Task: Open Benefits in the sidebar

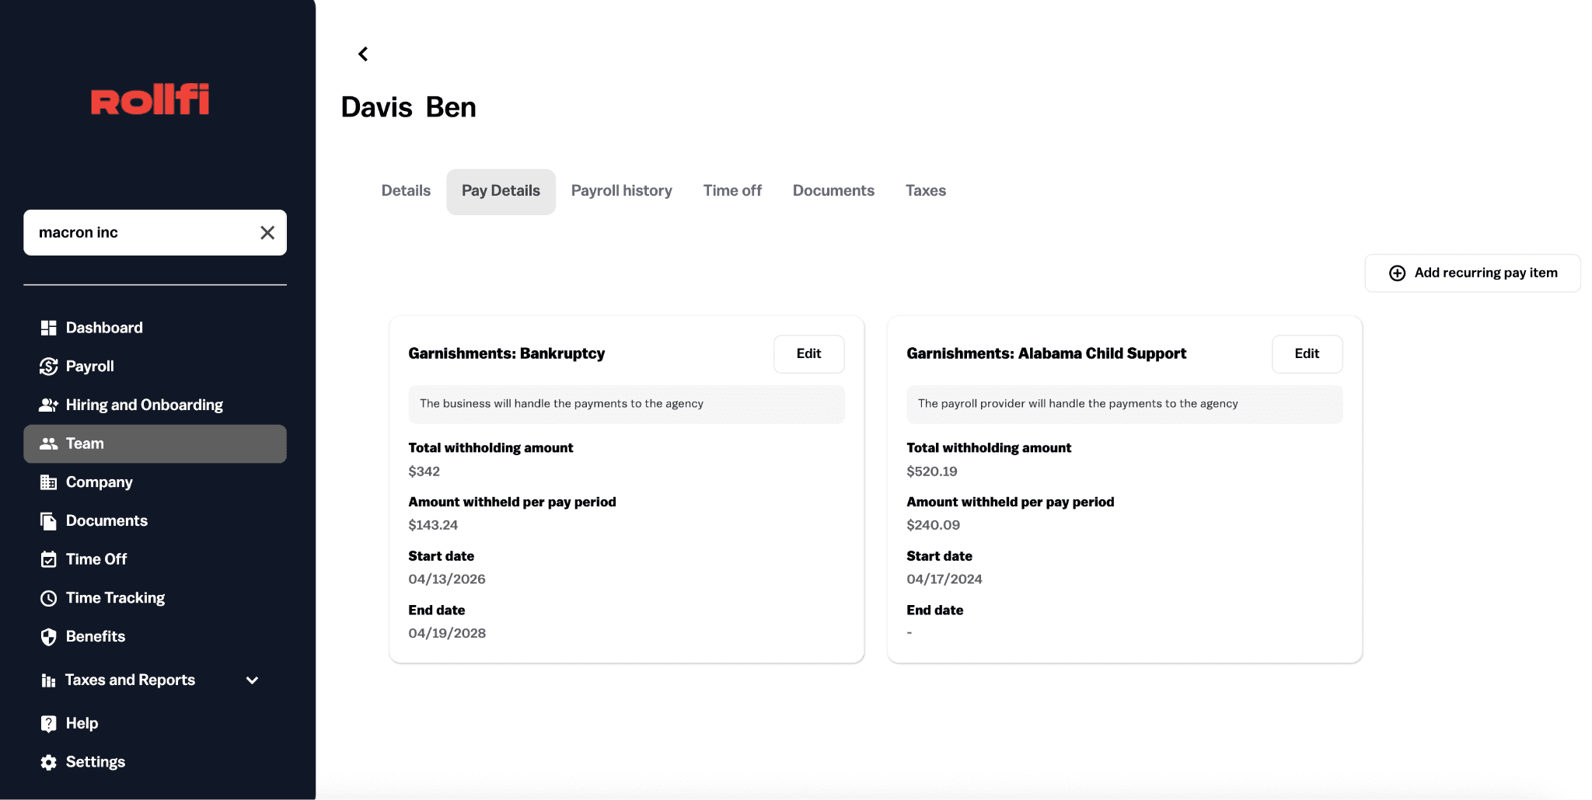Action: point(155,637)
